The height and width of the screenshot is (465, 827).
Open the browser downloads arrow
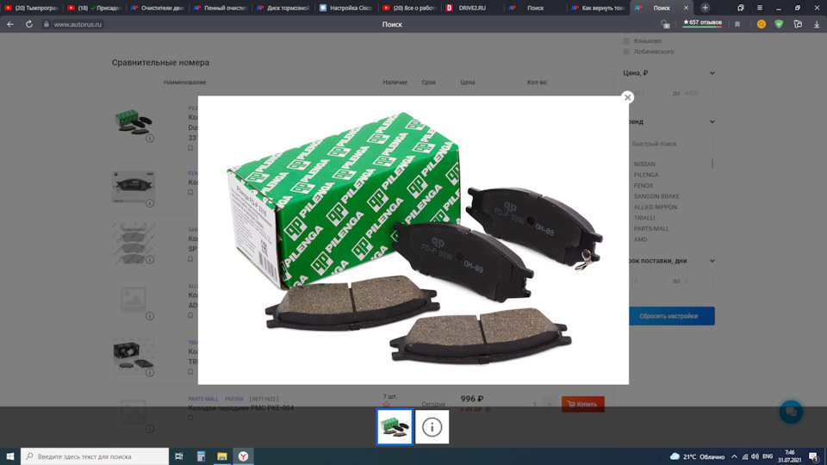point(817,24)
